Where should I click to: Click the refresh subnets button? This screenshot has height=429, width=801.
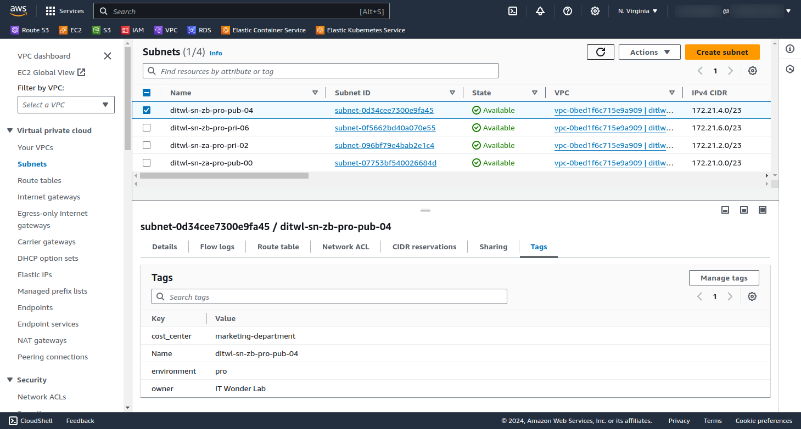(x=601, y=52)
